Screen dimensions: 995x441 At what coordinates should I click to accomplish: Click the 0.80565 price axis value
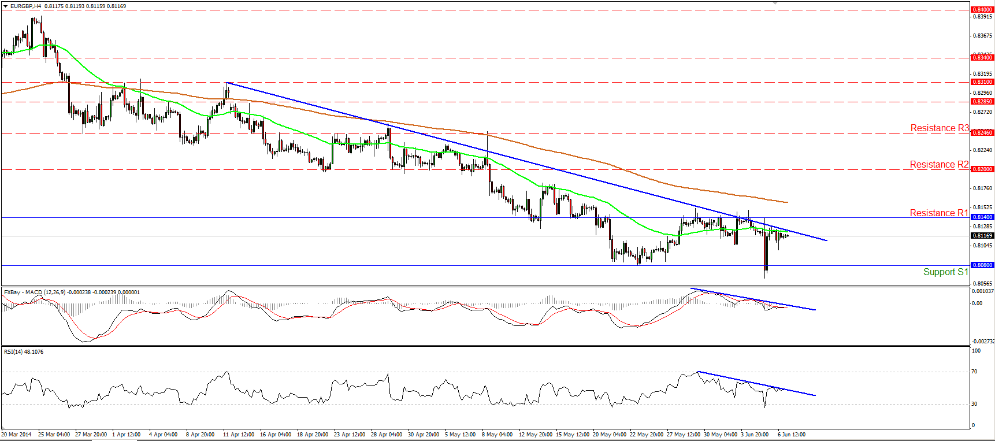point(983,284)
